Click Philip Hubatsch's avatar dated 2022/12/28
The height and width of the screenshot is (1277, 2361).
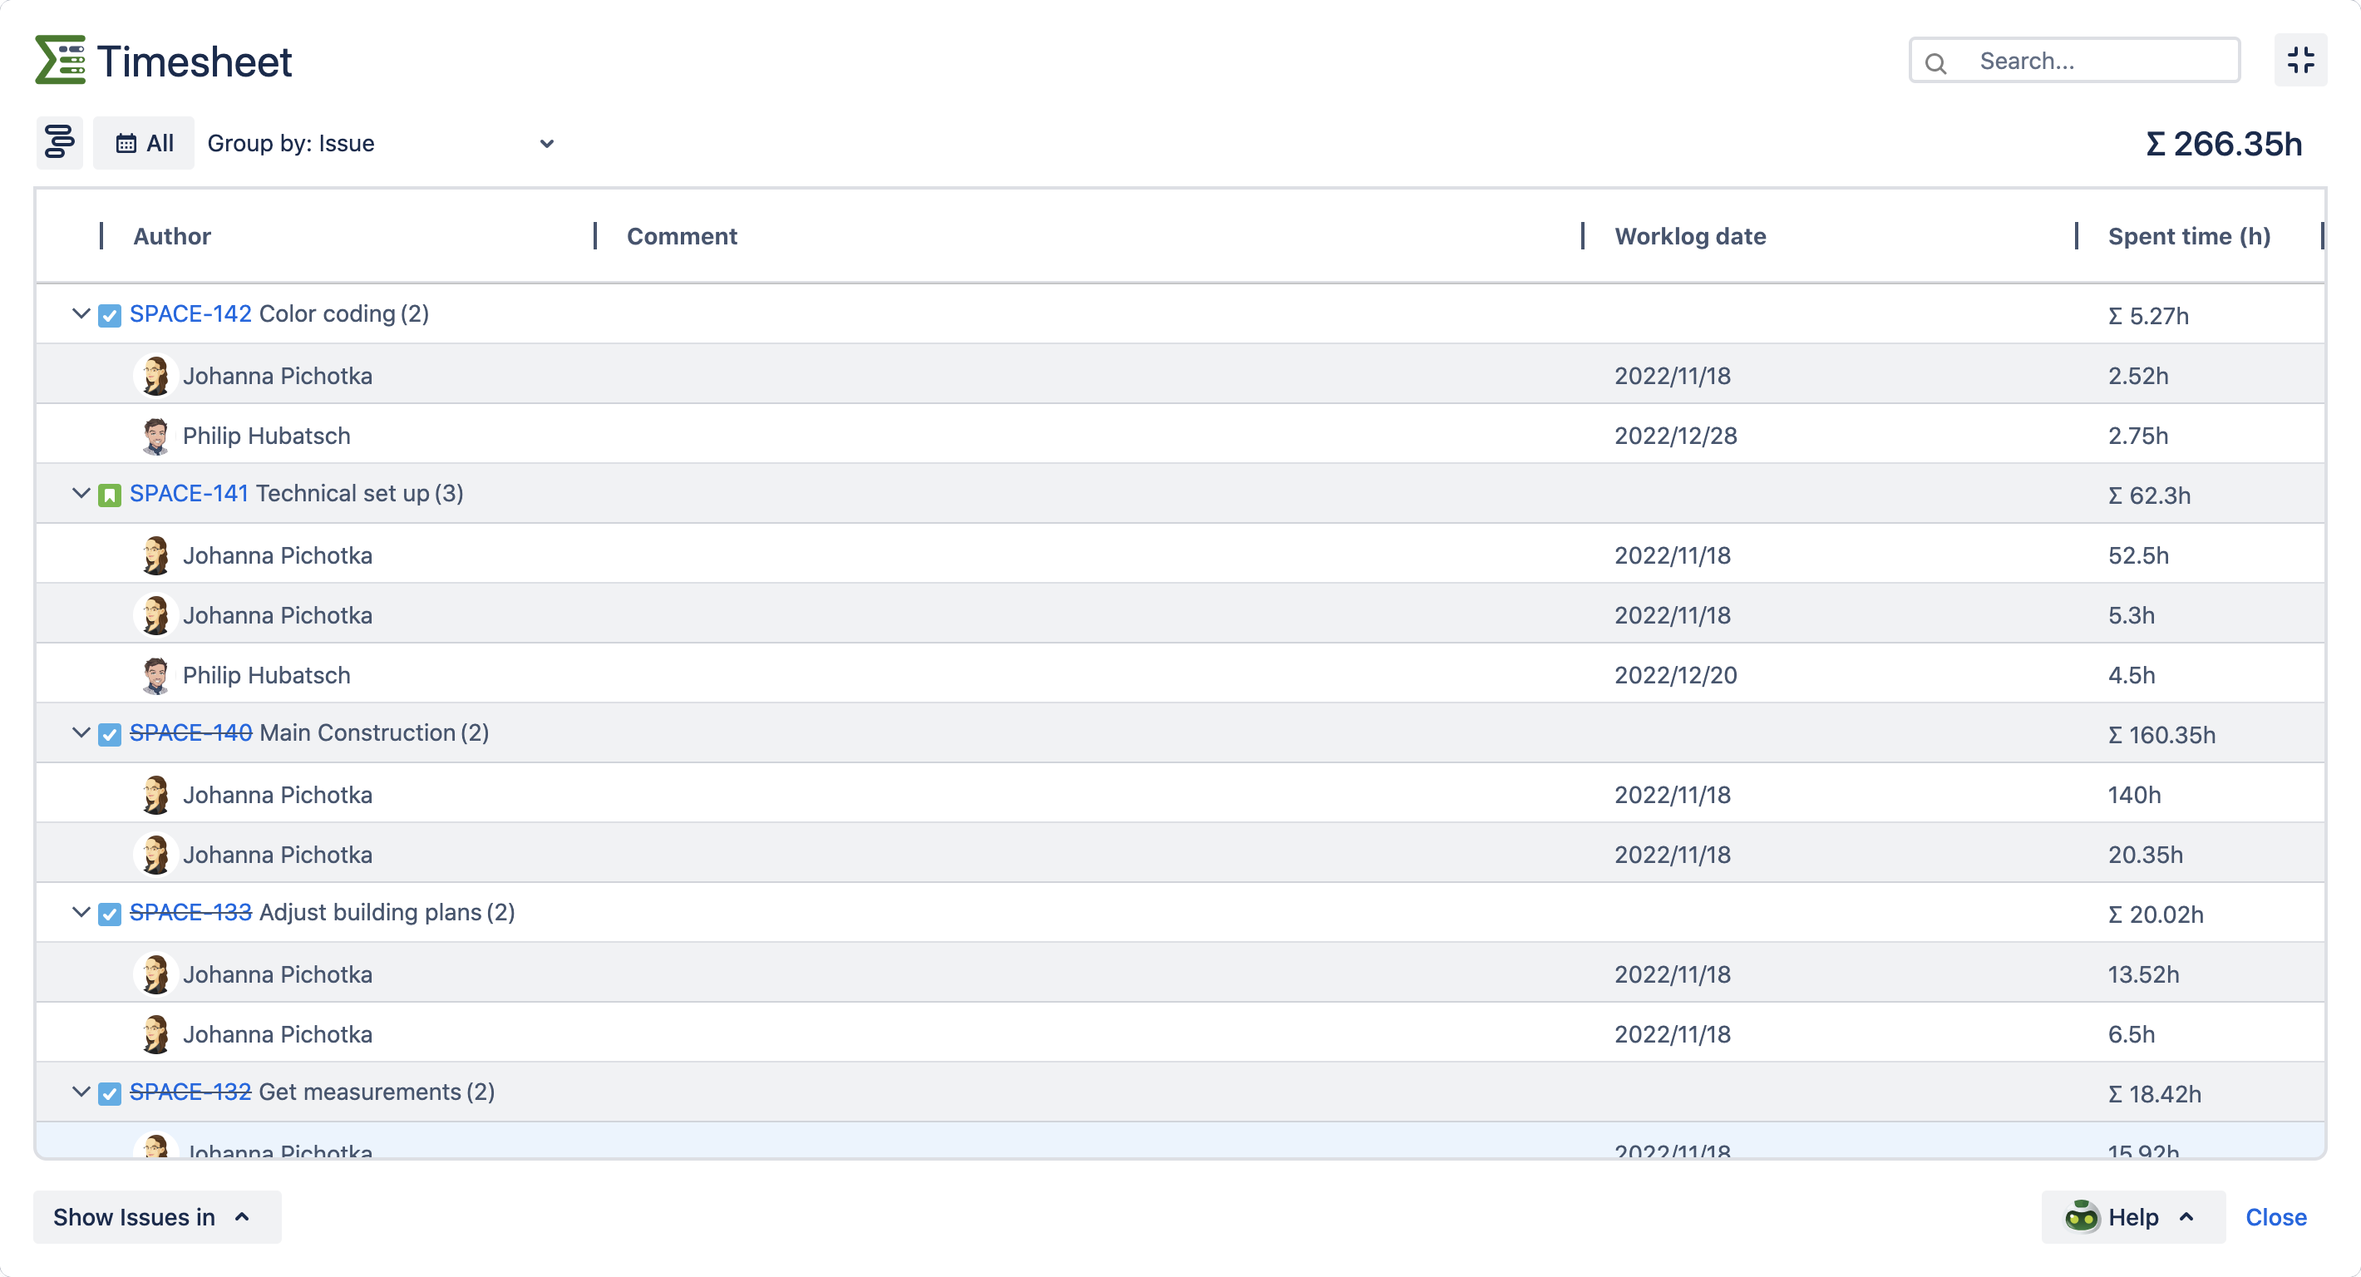pyautogui.click(x=155, y=436)
